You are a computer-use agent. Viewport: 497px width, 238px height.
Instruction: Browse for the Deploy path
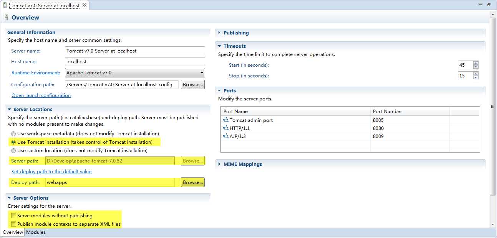[193, 182]
